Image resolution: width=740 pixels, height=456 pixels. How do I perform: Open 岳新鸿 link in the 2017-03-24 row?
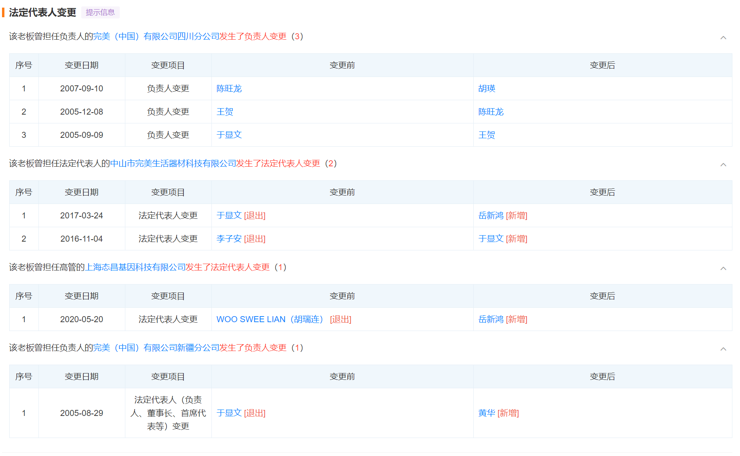491,216
